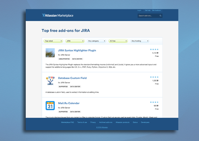Click star rating for JIRA Syntax Highlighter Plugin
199x141 pixels.
pyautogui.click(x=154, y=49)
